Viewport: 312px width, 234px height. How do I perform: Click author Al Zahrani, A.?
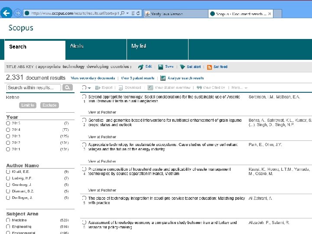[x=260, y=198]
